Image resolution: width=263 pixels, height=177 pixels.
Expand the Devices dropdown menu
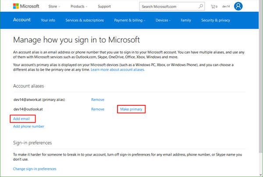coord(163,20)
